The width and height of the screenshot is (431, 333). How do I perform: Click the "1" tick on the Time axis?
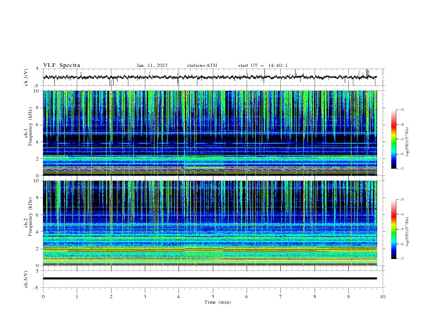[77, 297]
